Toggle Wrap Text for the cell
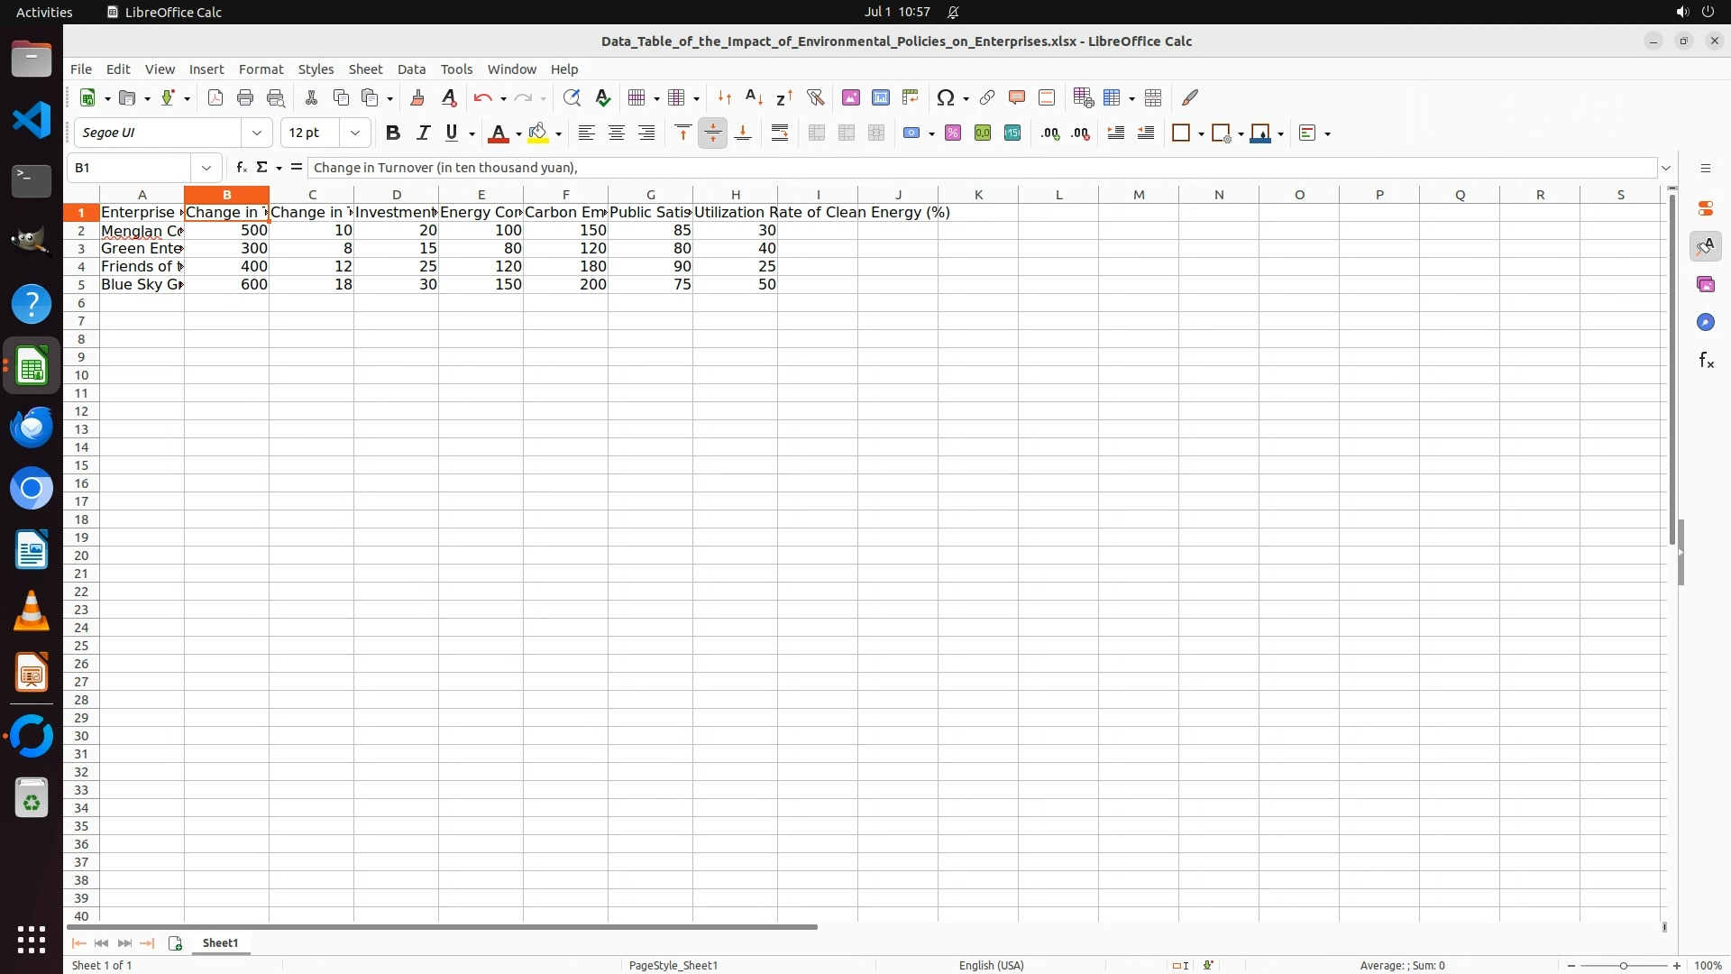 point(780,133)
